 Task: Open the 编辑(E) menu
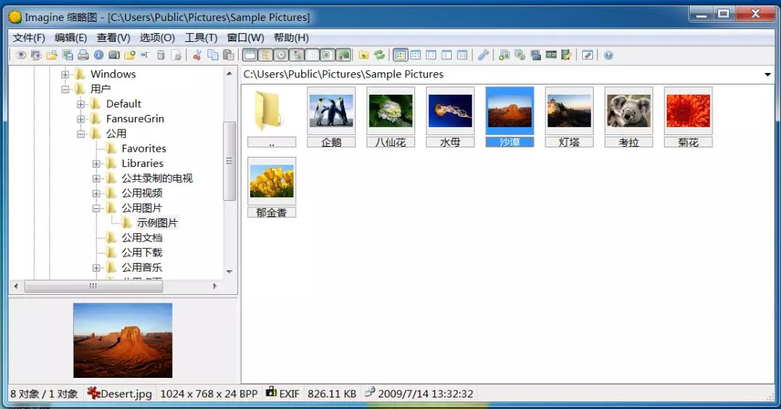[x=71, y=38]
